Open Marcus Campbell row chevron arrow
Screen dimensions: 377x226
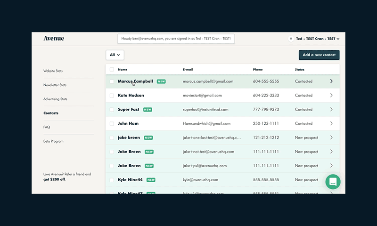(331, 81)
